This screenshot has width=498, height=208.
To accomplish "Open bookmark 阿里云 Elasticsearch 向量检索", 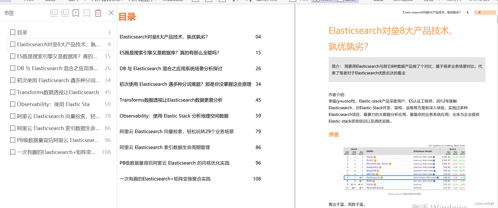I will (x=60, y=116).
